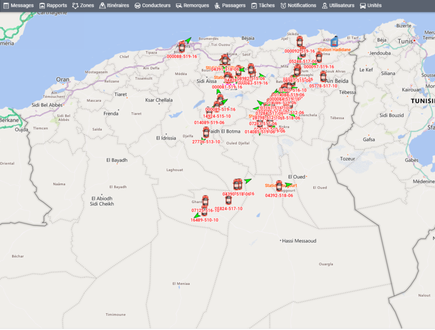Switch to the Zones tab
This screenshot has height=330, width=435.
[x=83, y=6]
